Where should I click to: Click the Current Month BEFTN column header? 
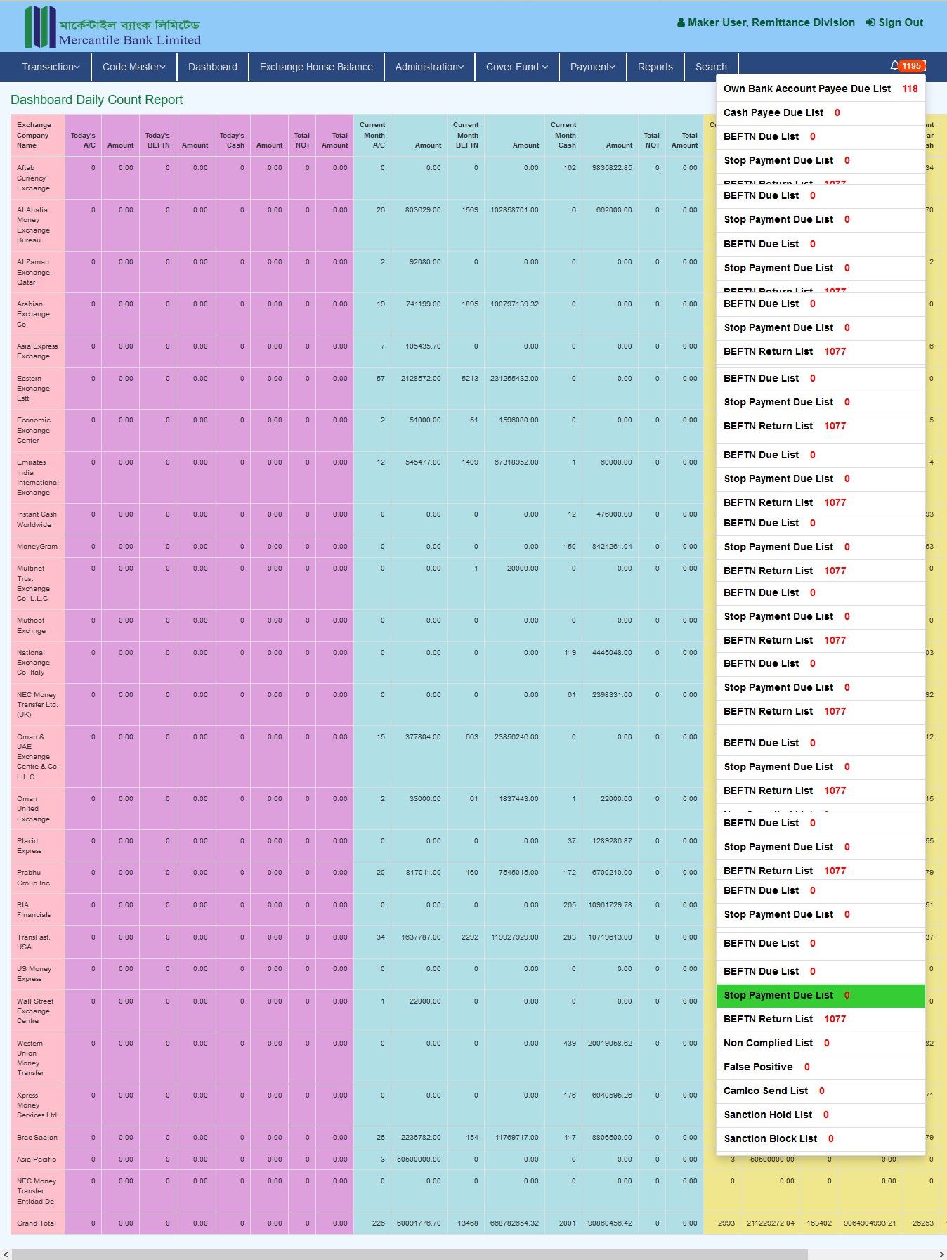467,135
